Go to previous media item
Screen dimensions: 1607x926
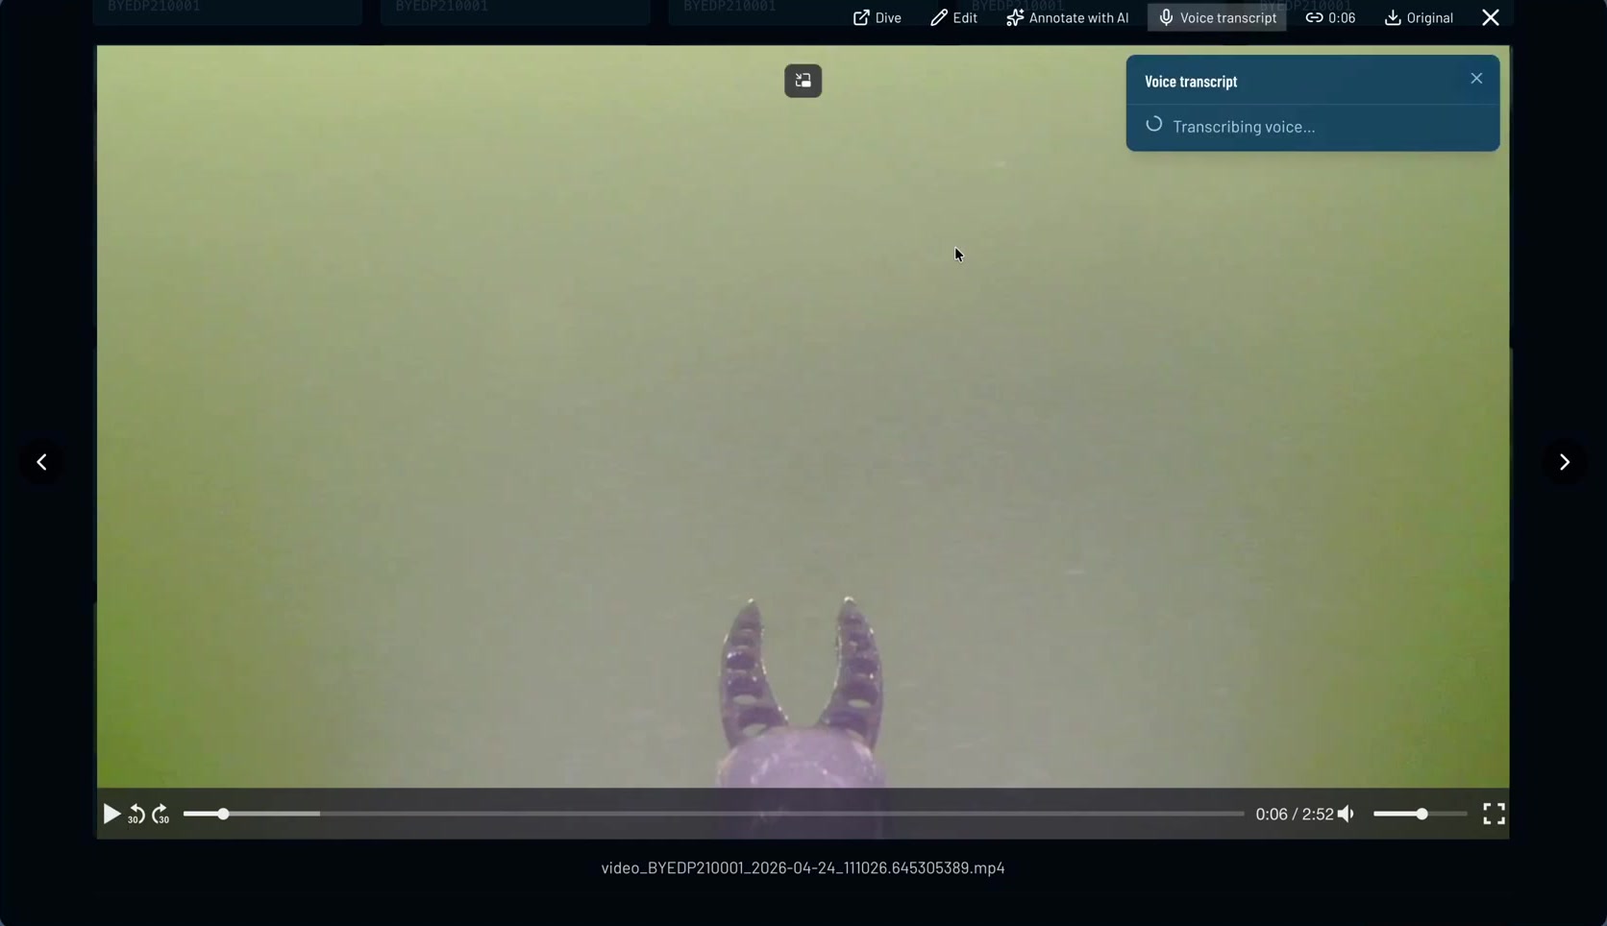click(x=41, y=462)
